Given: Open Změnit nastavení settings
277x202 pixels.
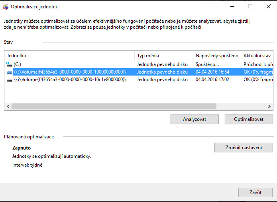Looking at the screenshot, I should 243,148.
